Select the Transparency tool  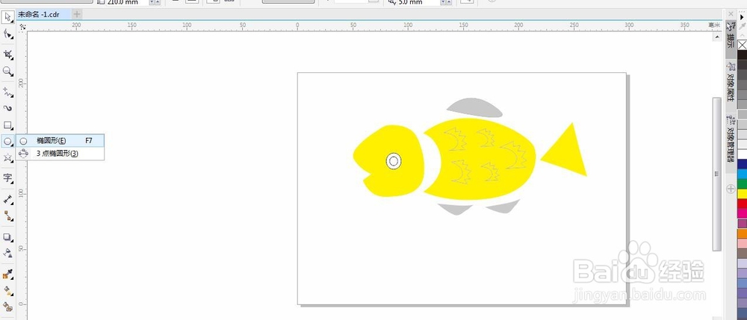click(7, 252)
